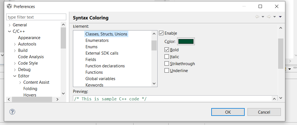Viewport: 297px width, 125px height.
Task: Open the dark green Color swatch
Action: tap(186, 42)
